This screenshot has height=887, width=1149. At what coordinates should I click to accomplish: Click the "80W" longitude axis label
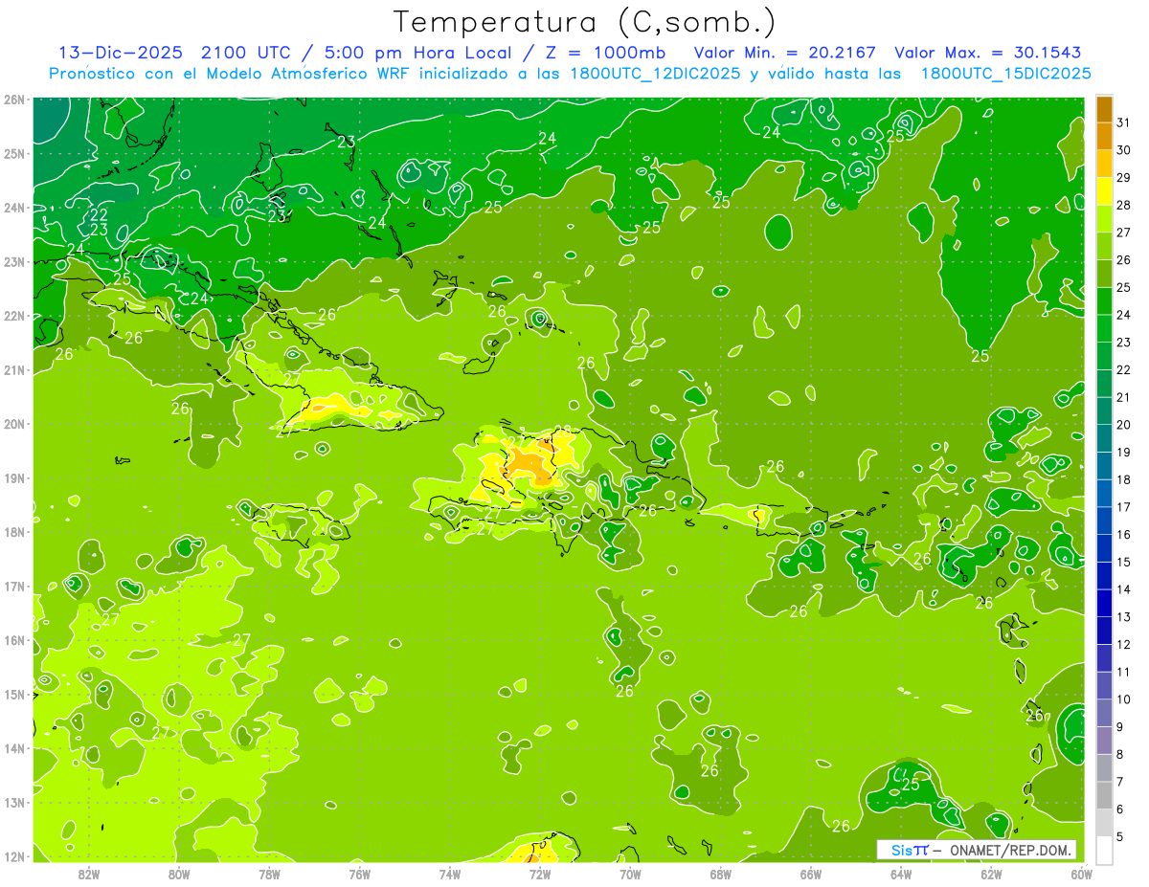coord(178,874)
